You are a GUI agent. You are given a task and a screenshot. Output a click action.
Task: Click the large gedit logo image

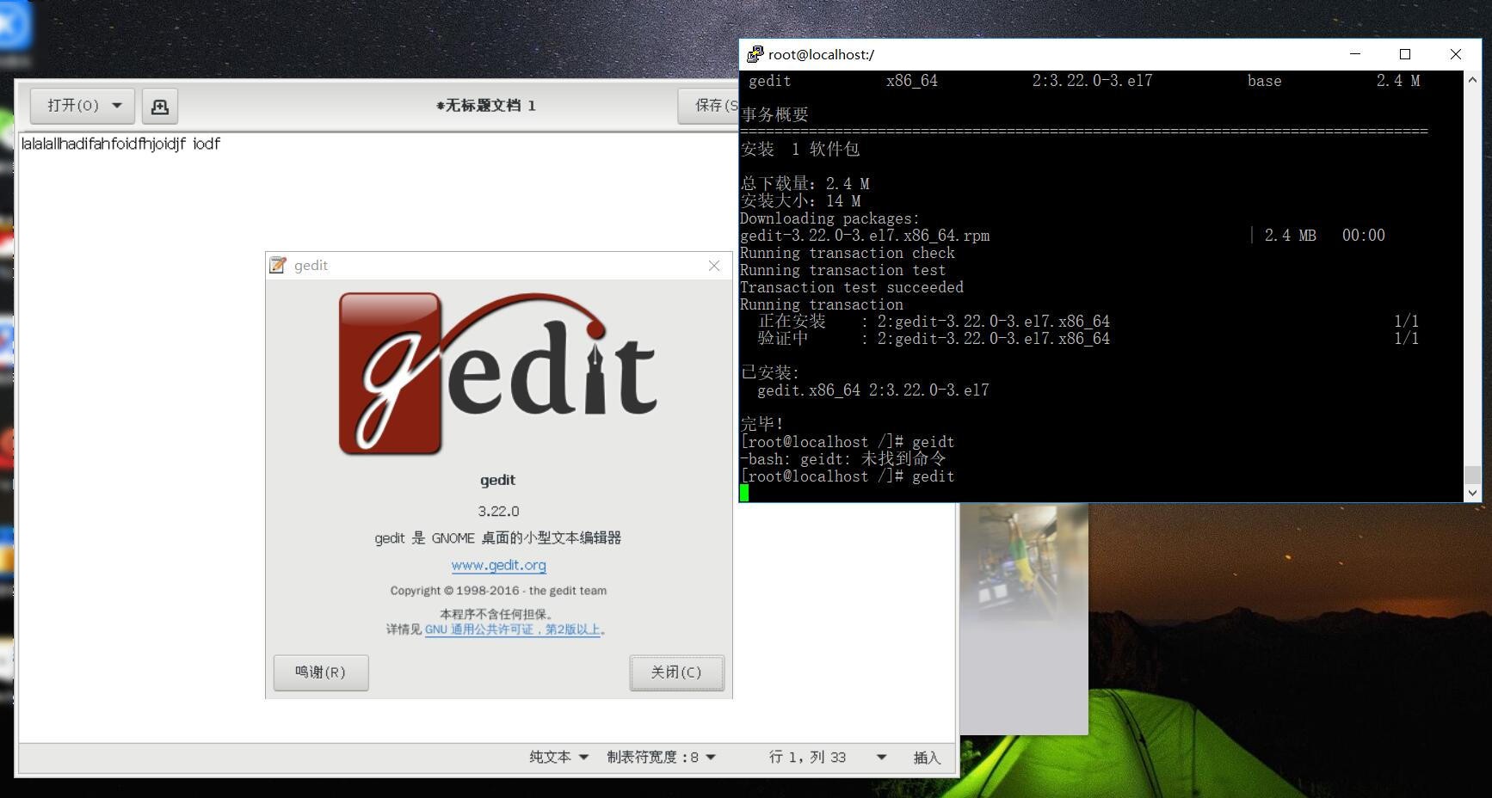(497, 374)
